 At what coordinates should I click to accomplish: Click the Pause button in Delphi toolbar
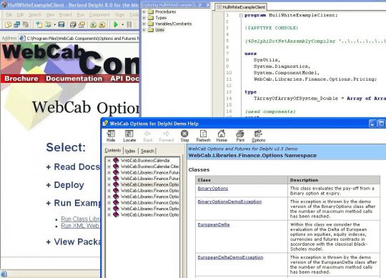point(129,24)
